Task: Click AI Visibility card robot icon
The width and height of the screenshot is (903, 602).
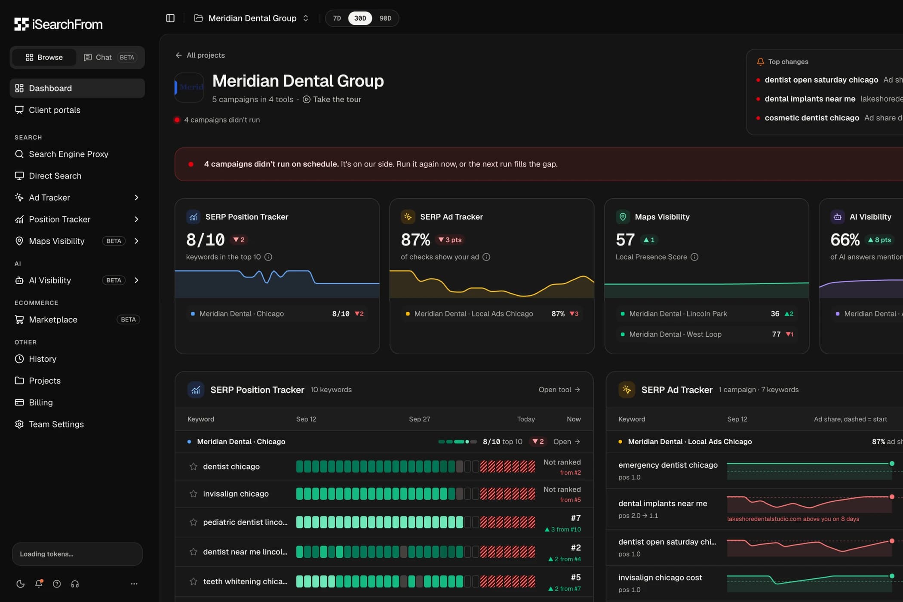Action: pyautogui.click(x=837, y=217)
